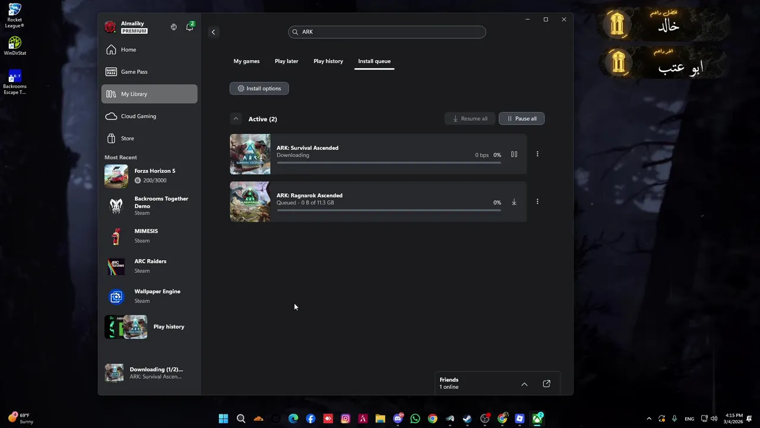
Task: Start ARK: Ragnarok Ascended download now
Action: click(x=514, y=202)
